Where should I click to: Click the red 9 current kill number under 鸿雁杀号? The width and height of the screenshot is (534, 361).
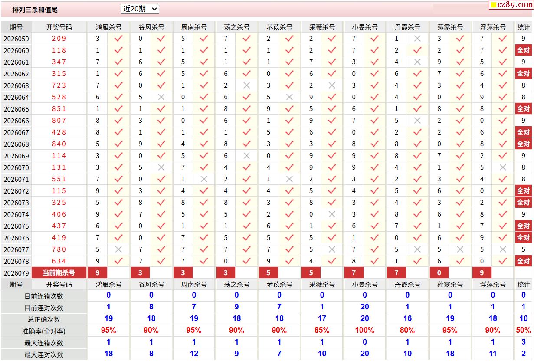pyautogui.click(x=98, y=273)
